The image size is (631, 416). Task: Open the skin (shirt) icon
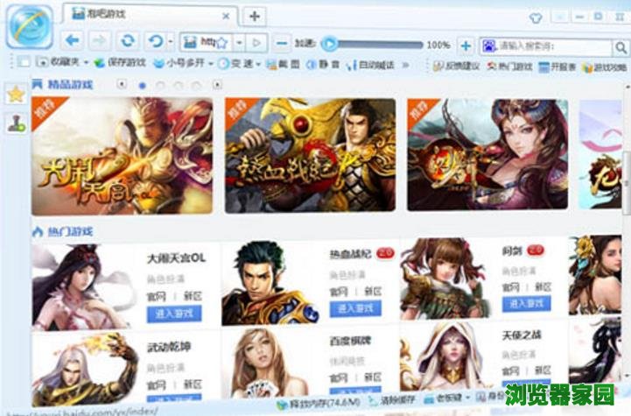pos(536,18)
